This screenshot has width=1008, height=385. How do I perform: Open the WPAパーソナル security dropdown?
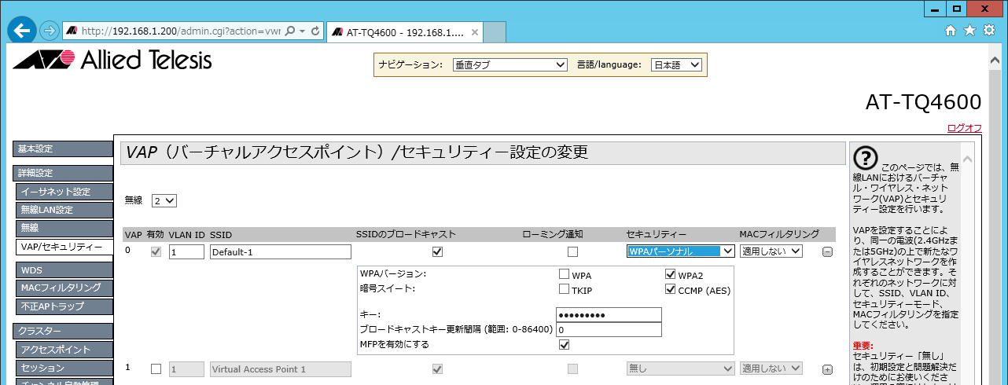[681, 251]
